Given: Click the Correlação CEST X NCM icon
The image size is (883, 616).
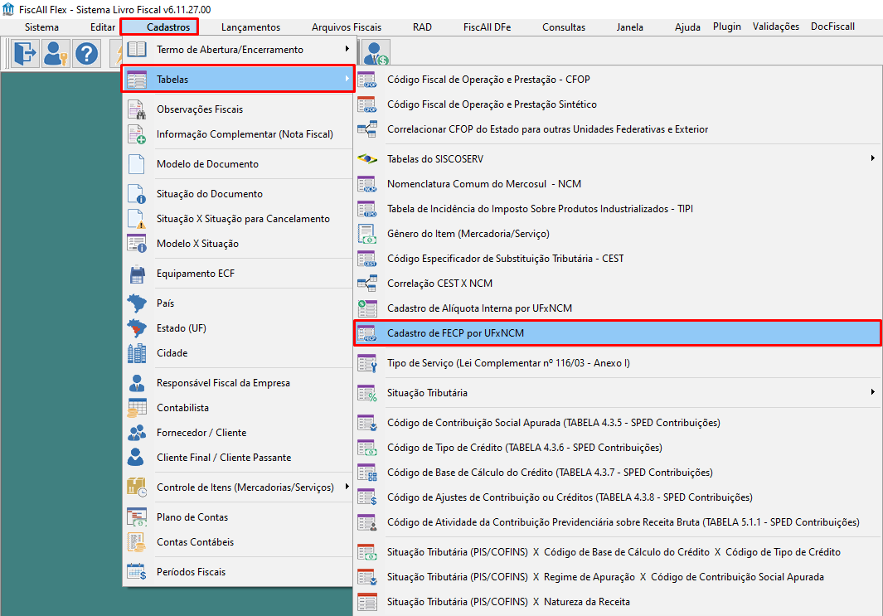Looking at the screenshot, I should [367, 284].
